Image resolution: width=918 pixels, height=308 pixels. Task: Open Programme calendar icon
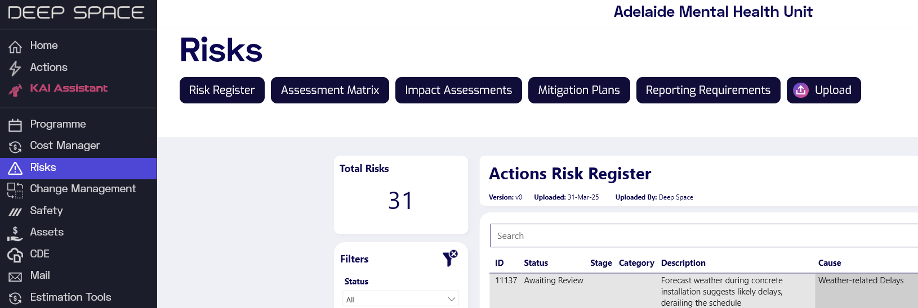(15, 124)
